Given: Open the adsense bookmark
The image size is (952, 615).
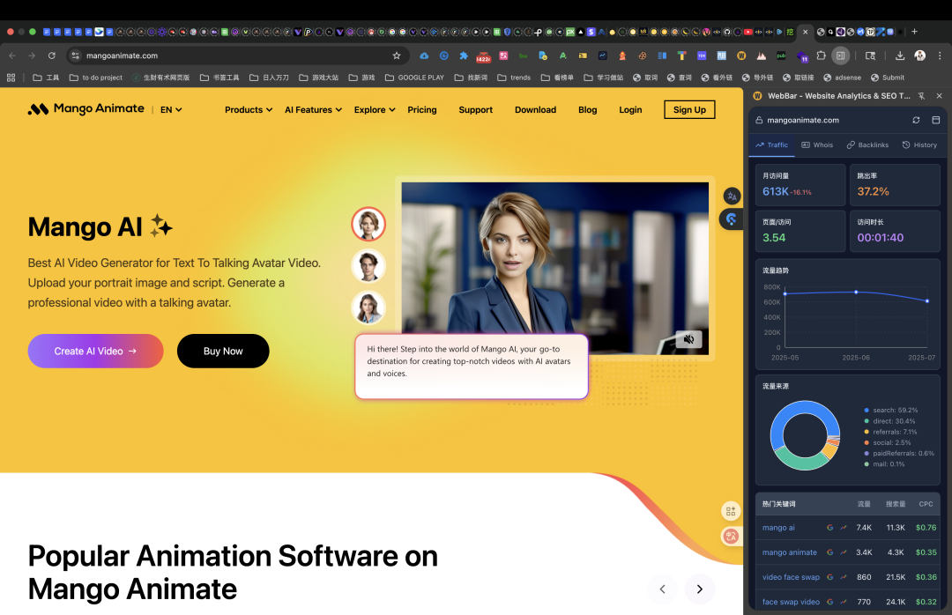Looking at the screenshot, I should [x=842, y=78].
